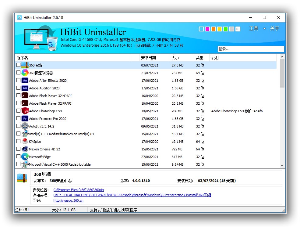Open the http://yasuo.360.cn website link
Viewport: 300px width, 227px height.
coord(68,200)
